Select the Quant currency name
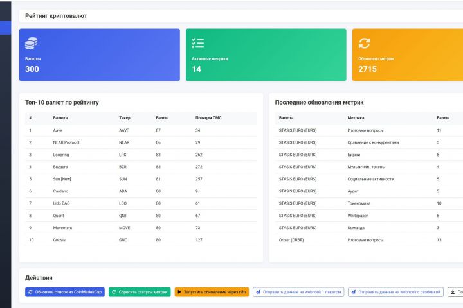The image size is (463, 308). [x=59, y=216]
